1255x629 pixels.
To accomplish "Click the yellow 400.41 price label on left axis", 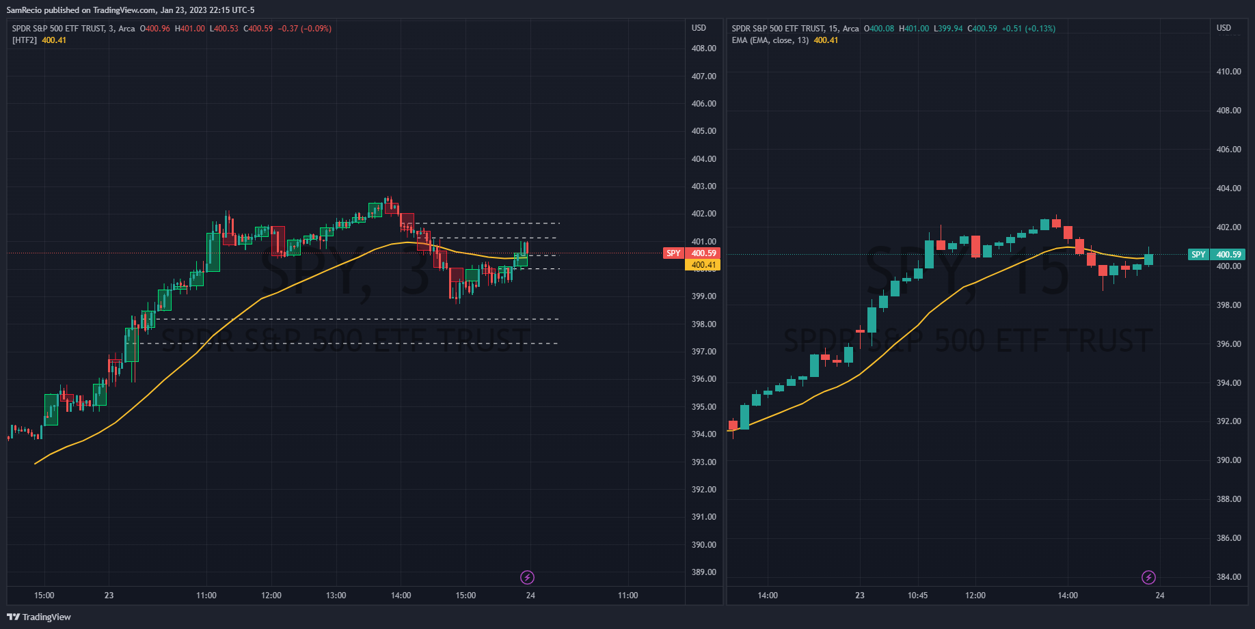I will (703, 265).
